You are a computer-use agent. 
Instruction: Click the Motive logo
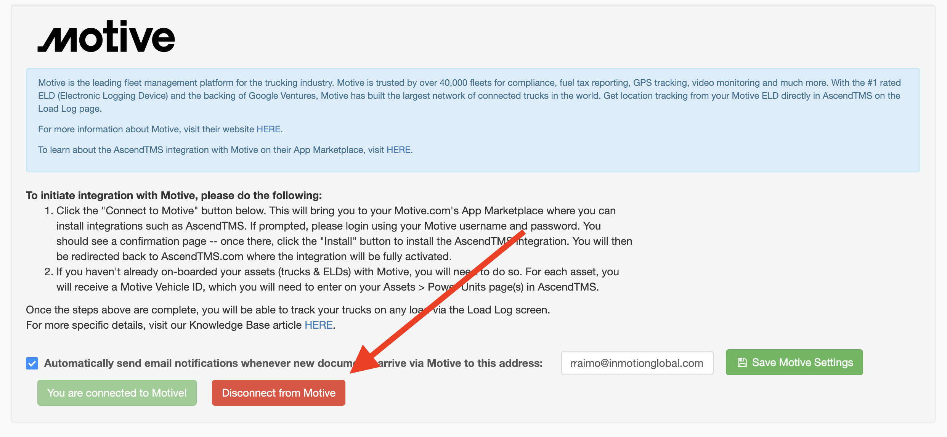[106, 36]
